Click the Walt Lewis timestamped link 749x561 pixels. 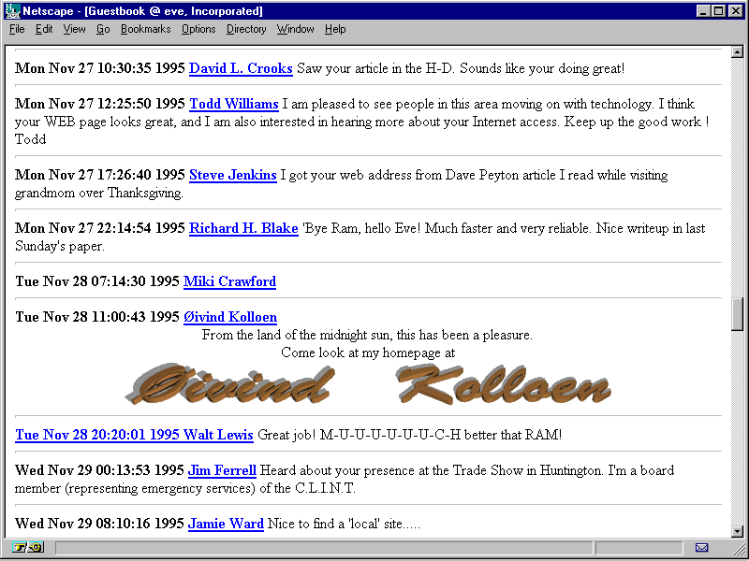coord(134,435)
